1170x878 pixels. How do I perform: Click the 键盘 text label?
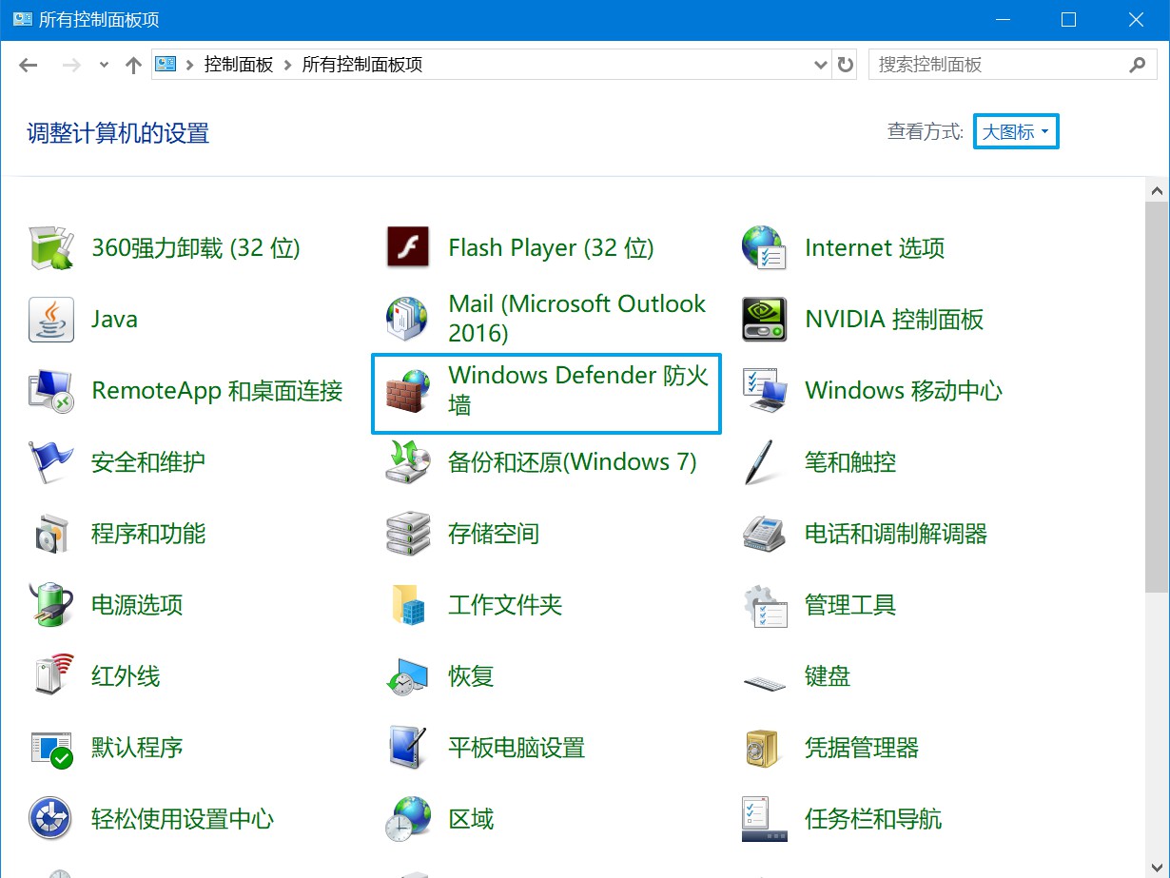pos(828,676)
